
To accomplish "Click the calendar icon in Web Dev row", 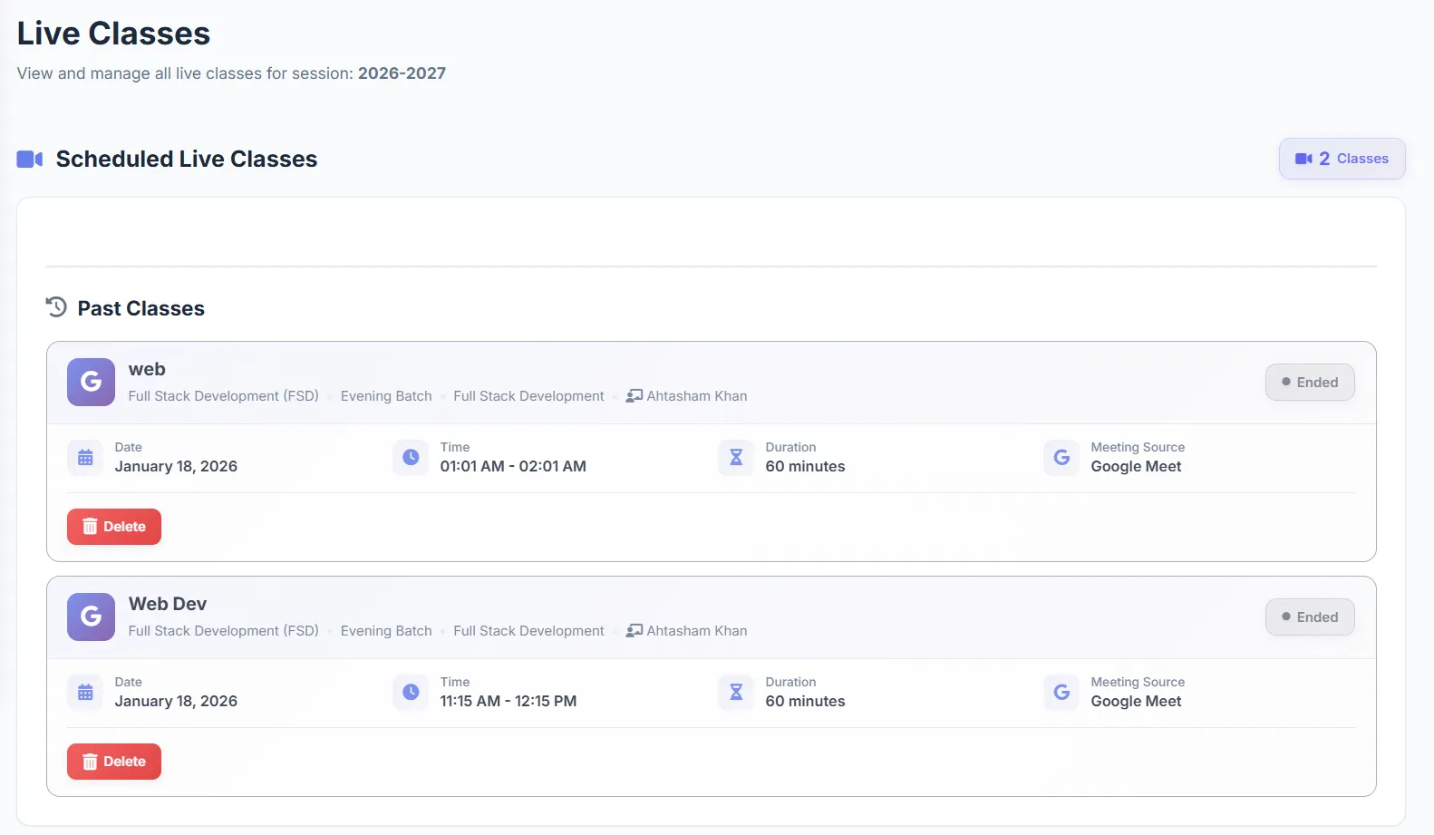I will tap(85, 693).
